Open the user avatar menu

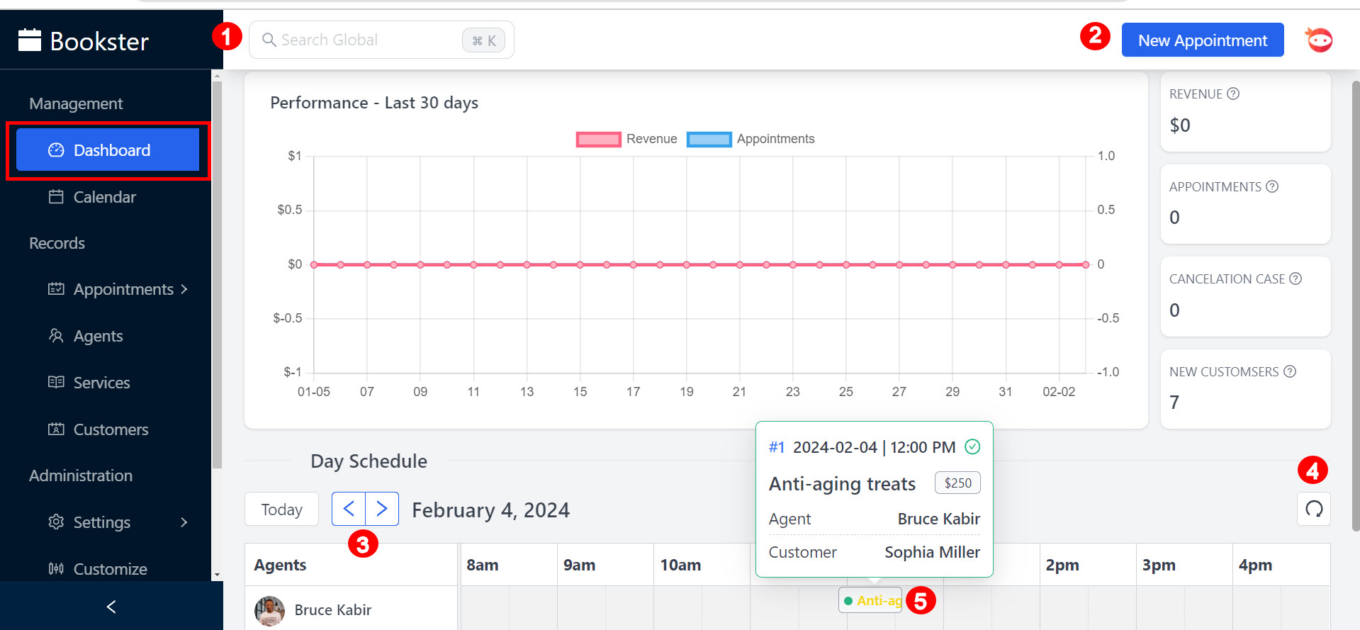[x=1319, y=40]
